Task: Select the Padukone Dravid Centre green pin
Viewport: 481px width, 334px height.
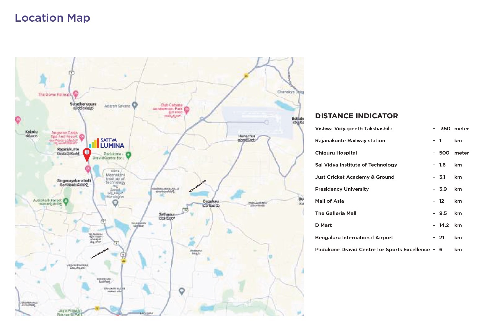Action: point(128,155)
